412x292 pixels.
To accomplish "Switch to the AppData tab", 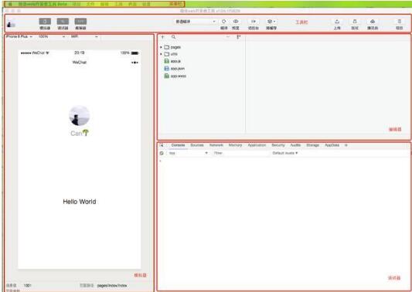I will [x=332, y=145].
